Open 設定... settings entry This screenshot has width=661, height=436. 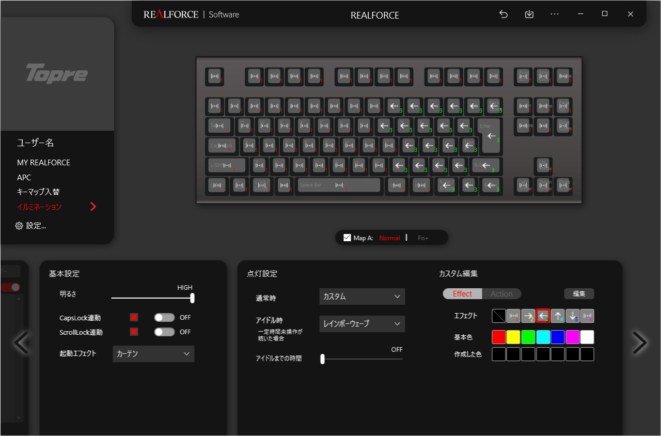point(31,226)
